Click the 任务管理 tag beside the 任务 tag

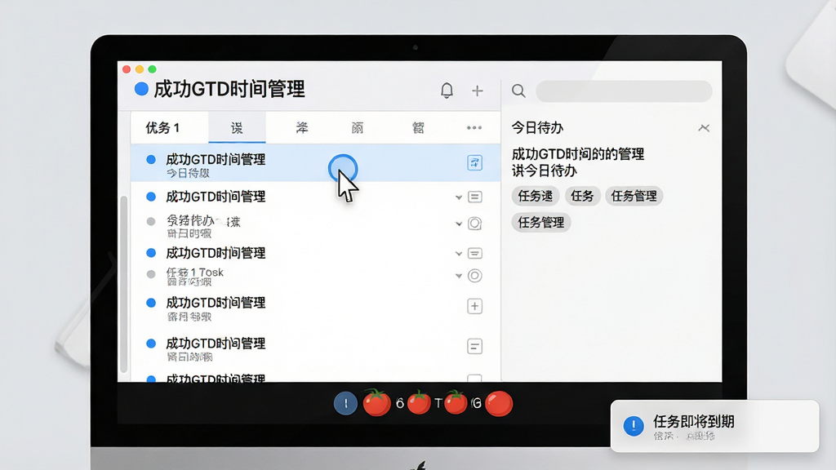click(634, 196)
